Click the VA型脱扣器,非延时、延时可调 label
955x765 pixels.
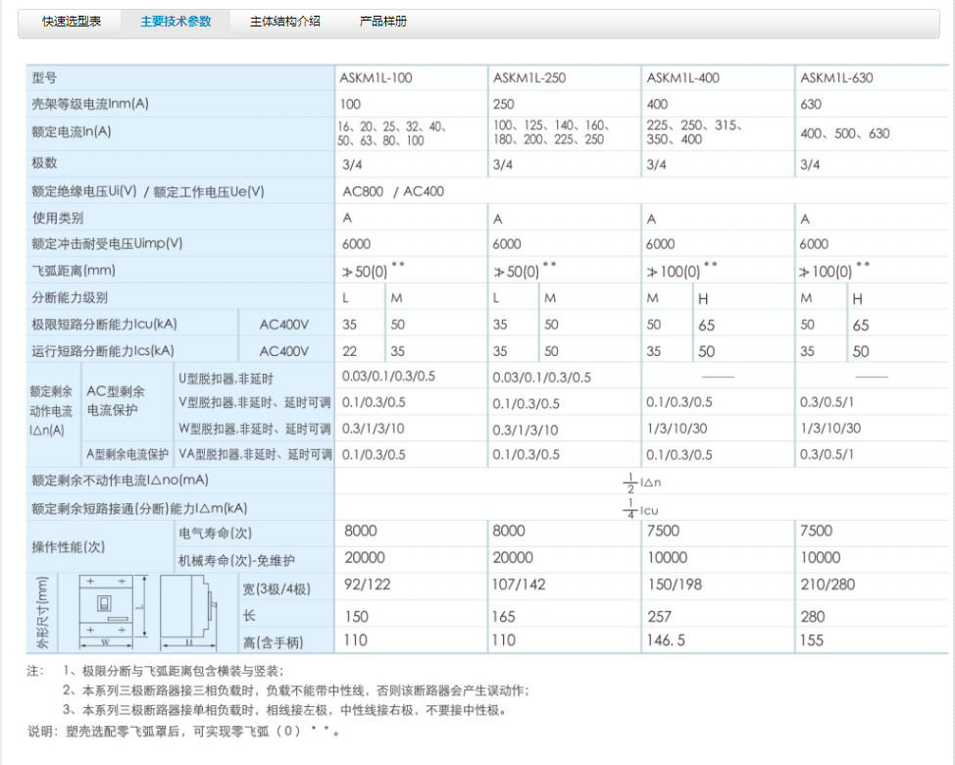(255, 454)
